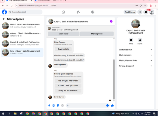This screenshot has height=116, width=158.
Task: Send quick reply "Sorry, it's not available."
Action: point(68,90)
